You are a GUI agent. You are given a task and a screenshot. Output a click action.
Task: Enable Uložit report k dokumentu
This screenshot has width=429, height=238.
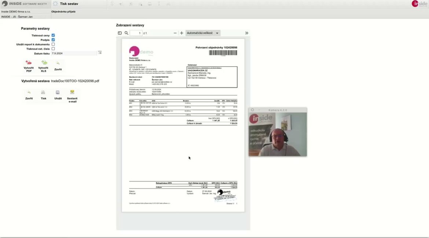click(53, 44)
